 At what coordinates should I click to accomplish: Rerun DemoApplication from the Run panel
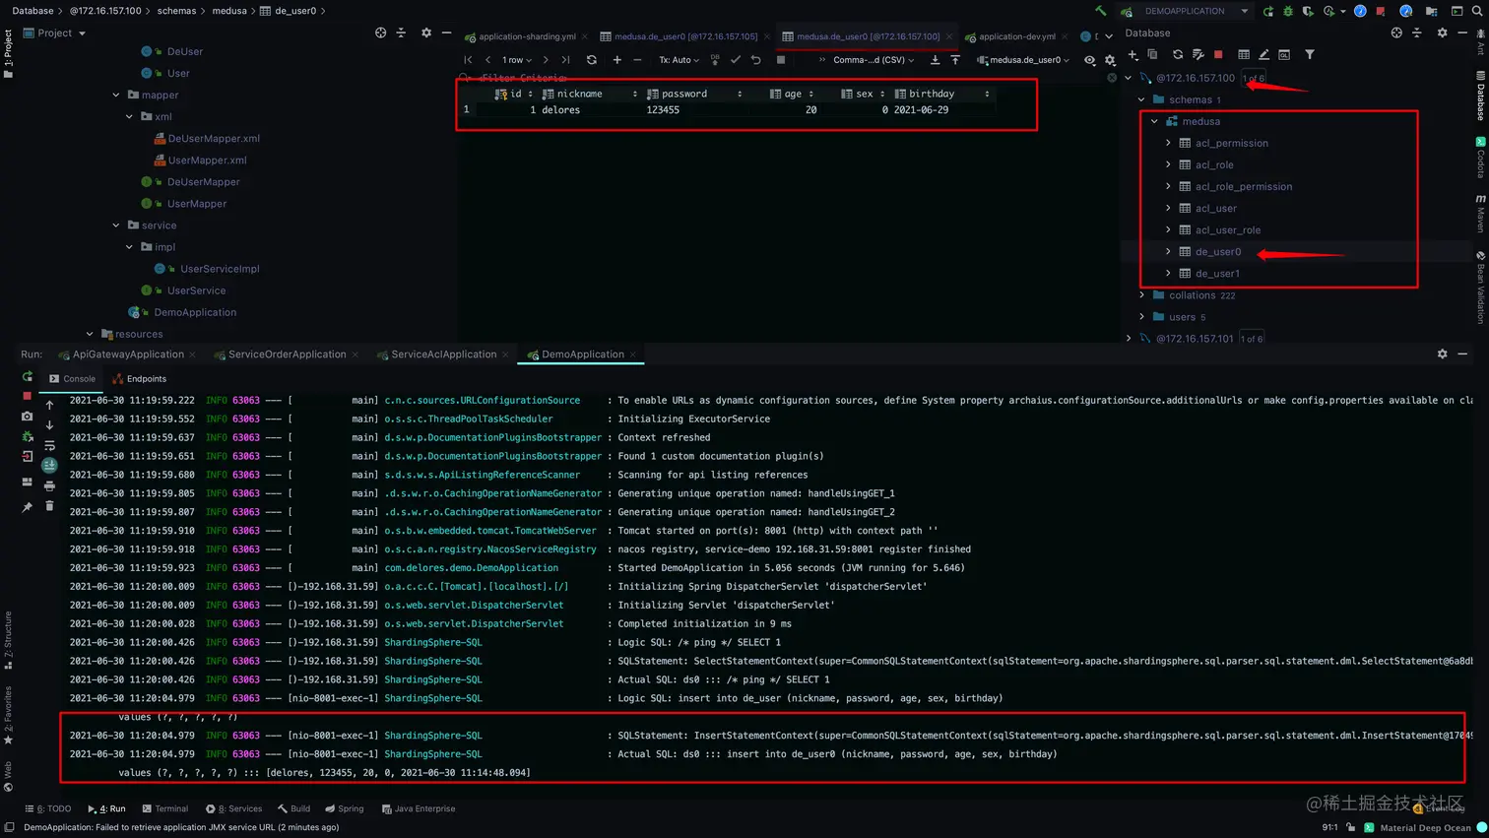pyautogui.click(x=27, y=377)
